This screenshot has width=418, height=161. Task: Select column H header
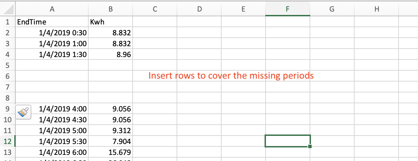tap(376, 10)
